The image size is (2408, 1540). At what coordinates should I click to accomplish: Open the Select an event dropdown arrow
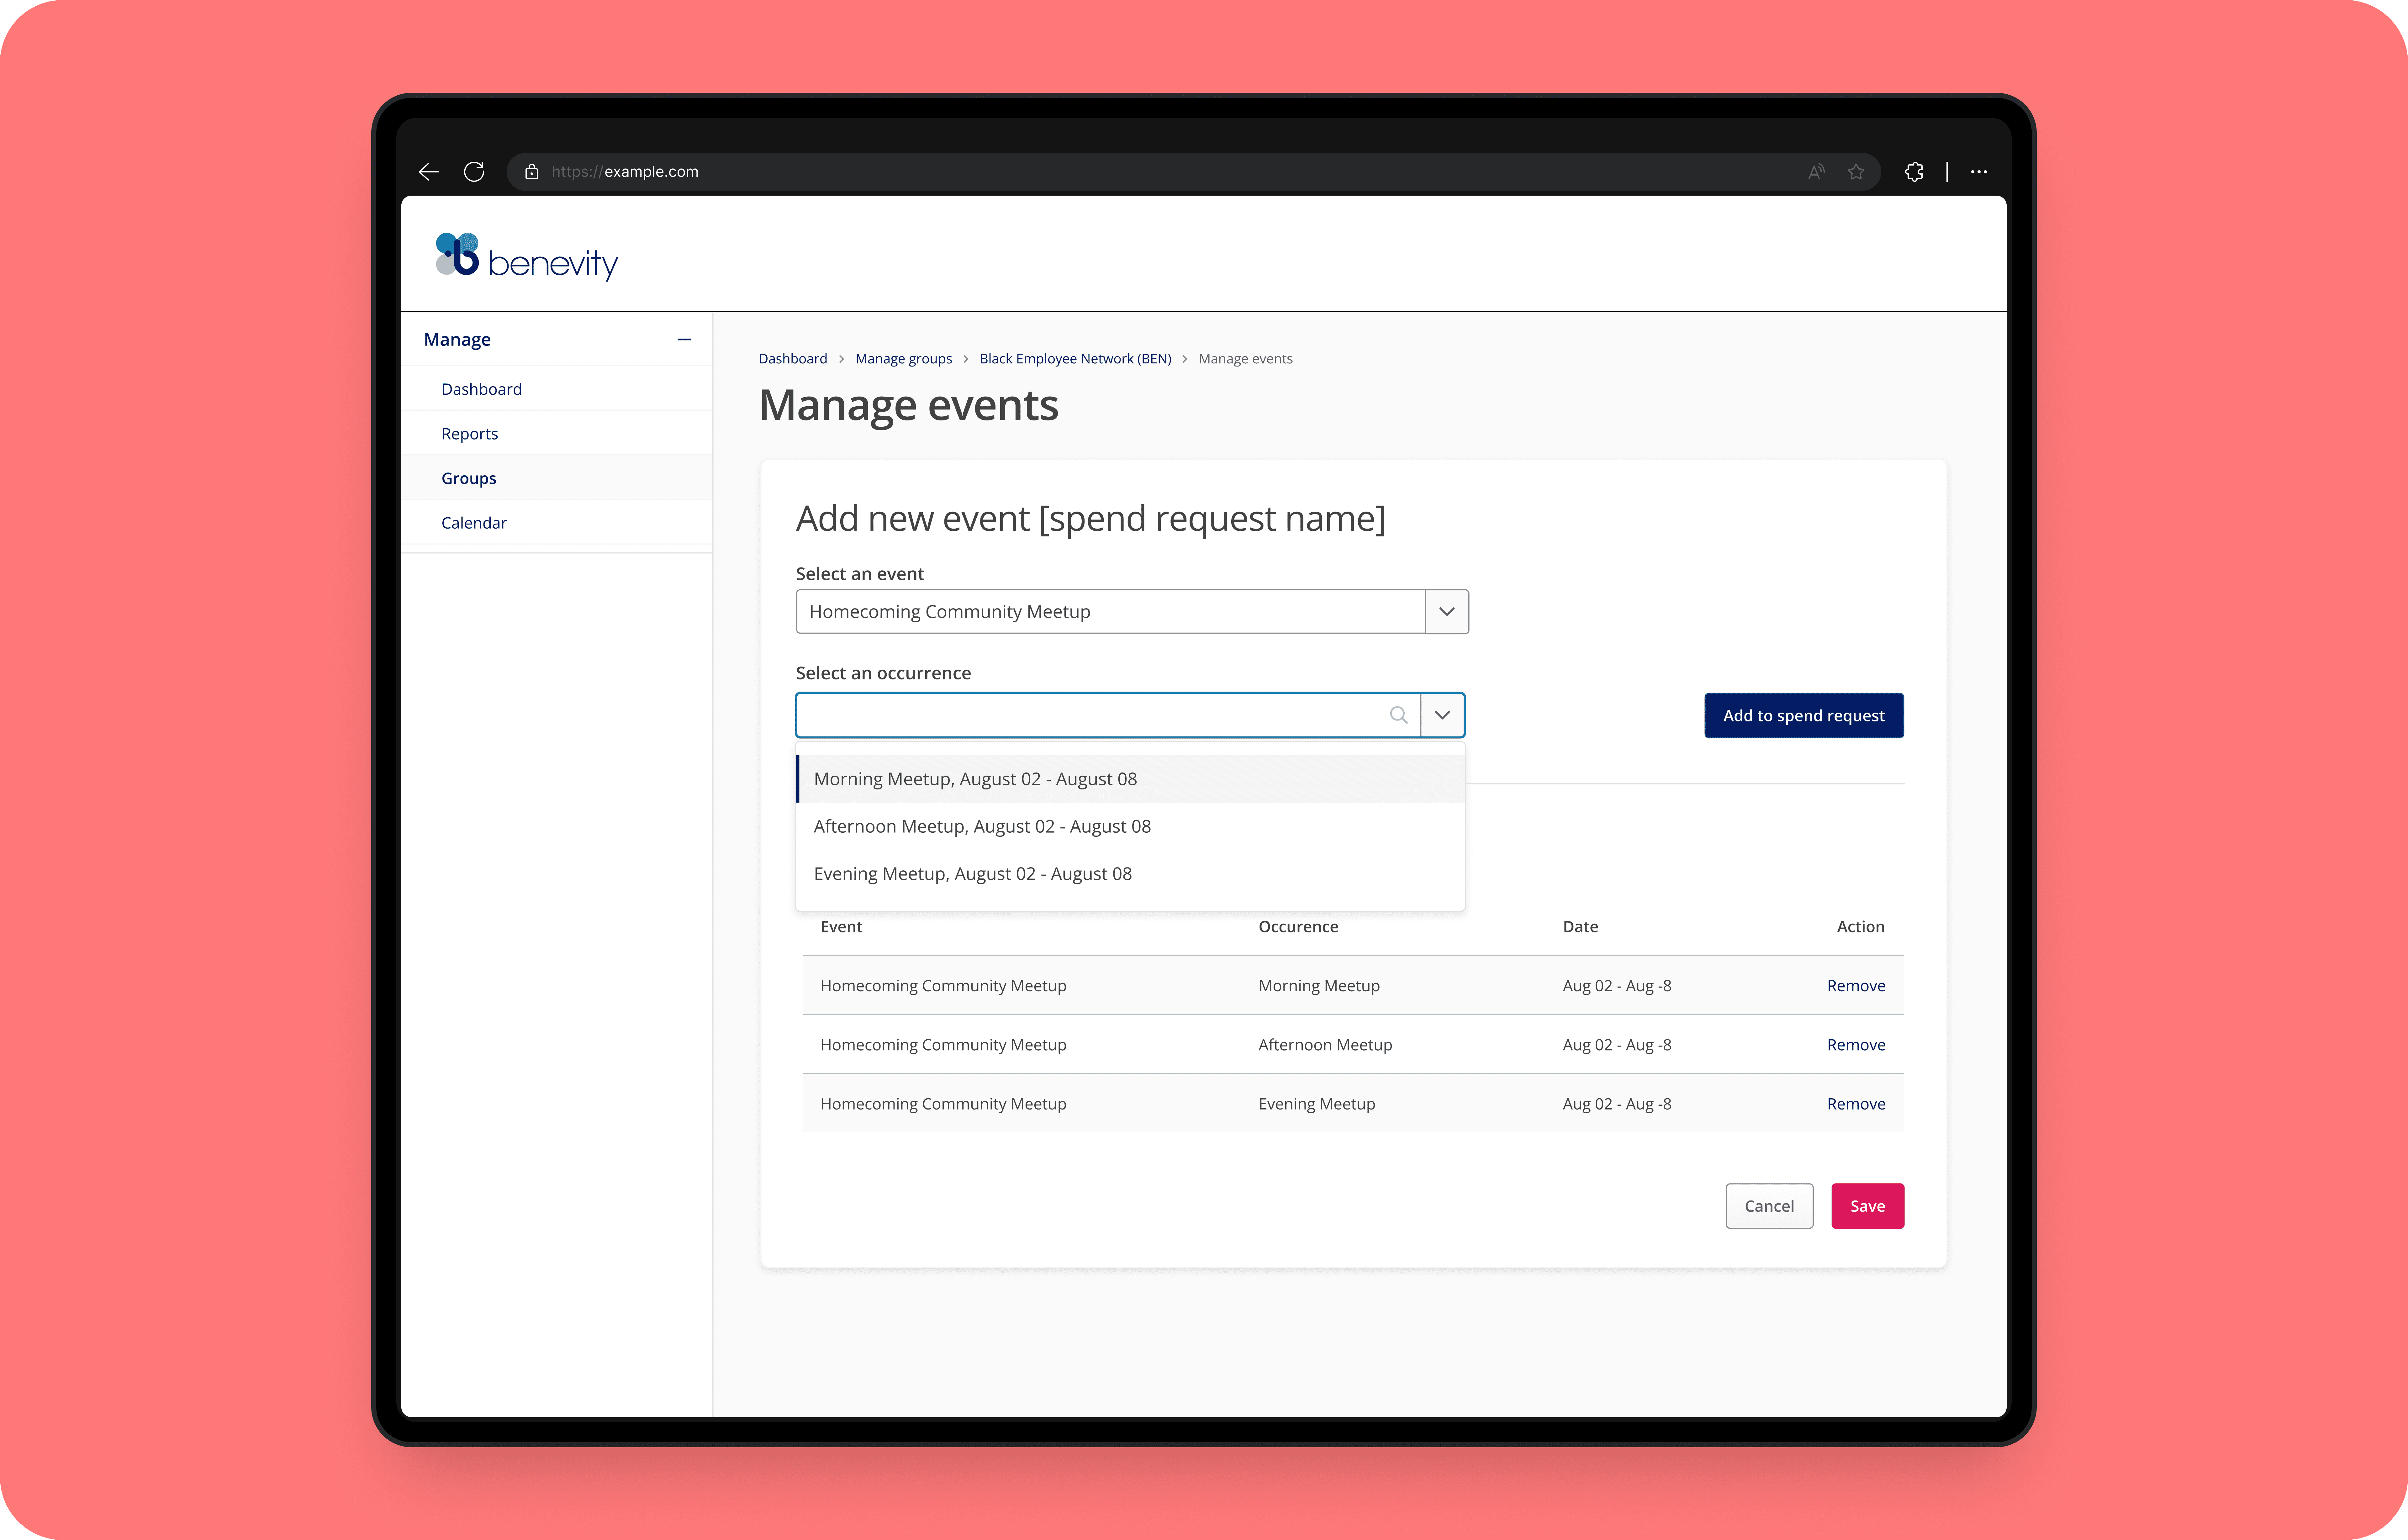(1447, 612)
